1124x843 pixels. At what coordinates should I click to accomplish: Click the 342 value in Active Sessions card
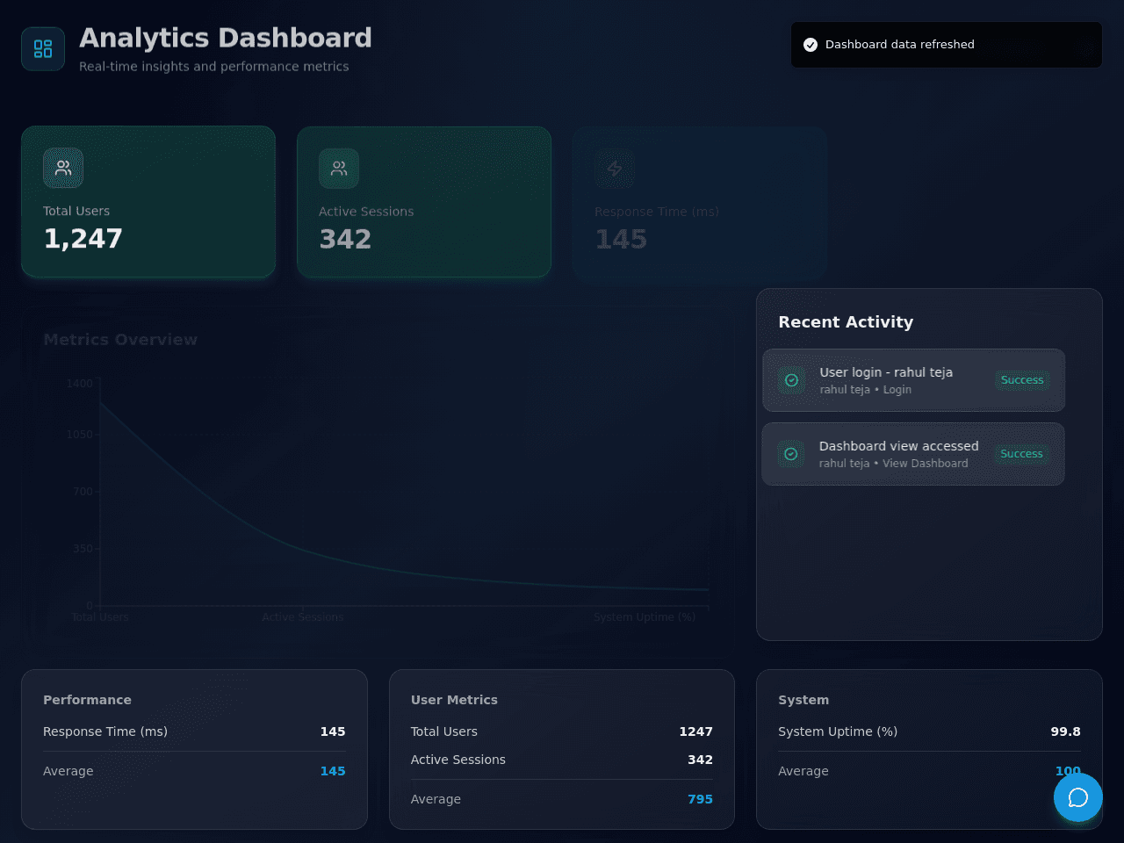(345, 239)
